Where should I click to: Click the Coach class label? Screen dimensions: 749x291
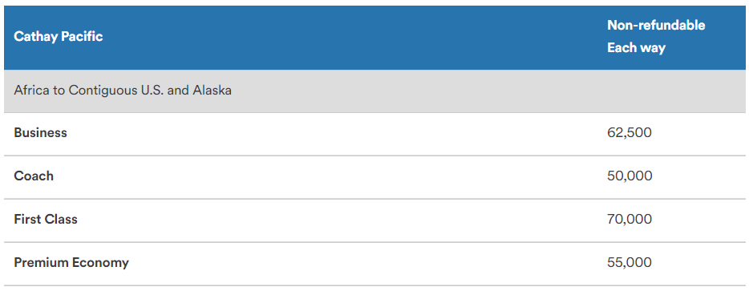point(34,176)
